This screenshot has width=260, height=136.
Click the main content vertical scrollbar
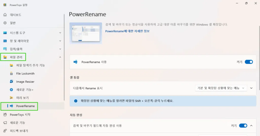pos(259,58)
